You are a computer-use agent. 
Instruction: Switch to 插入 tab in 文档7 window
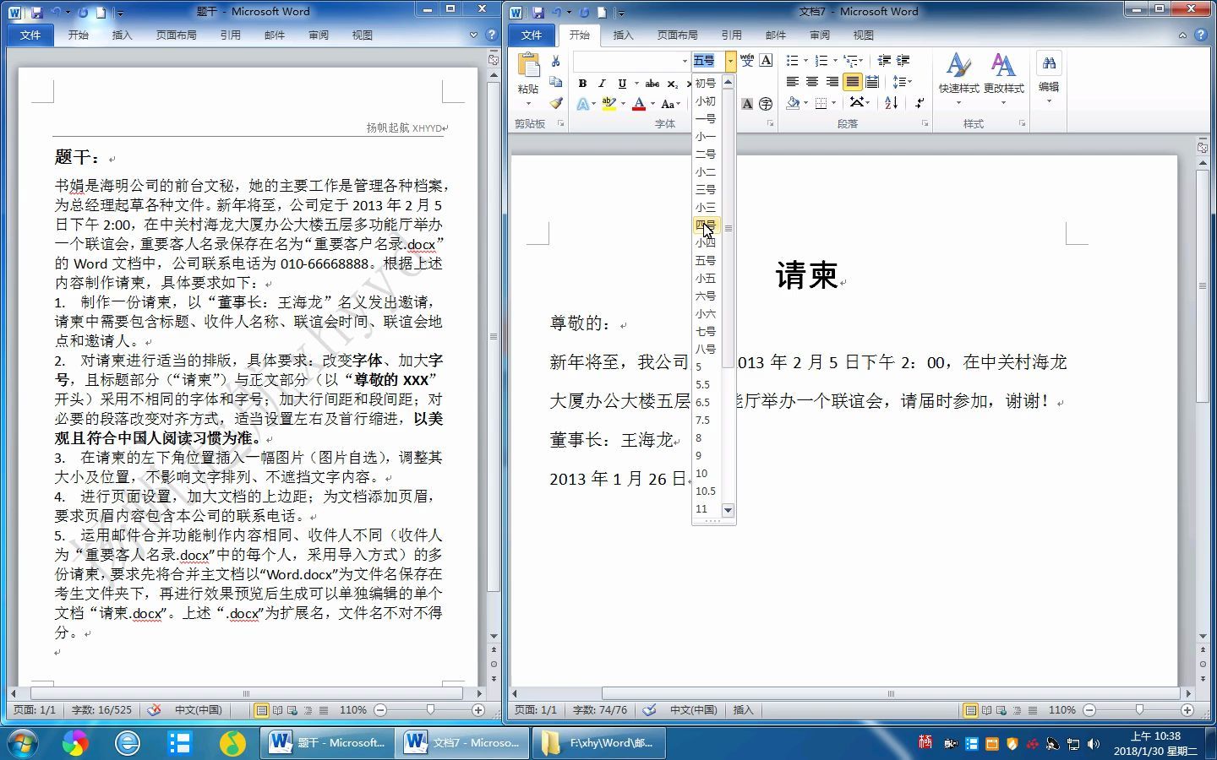point(623,35)
